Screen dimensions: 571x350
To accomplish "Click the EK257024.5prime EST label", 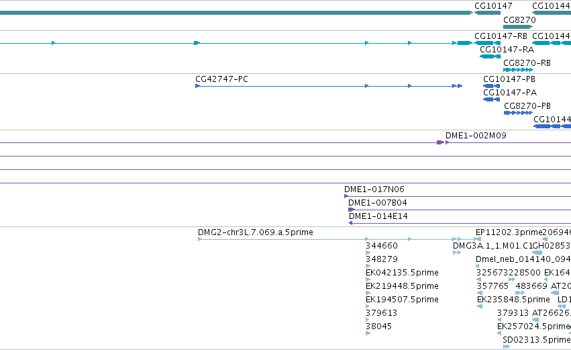I will point(533,326).
